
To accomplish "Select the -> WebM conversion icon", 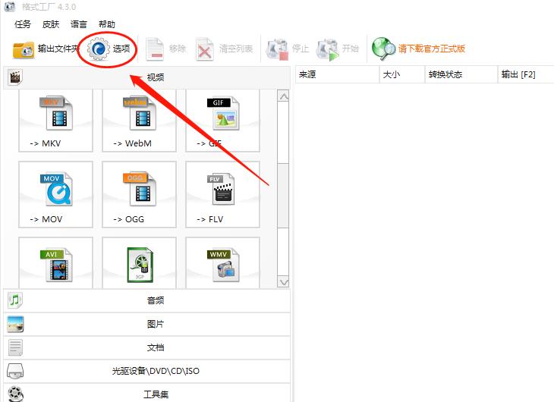I will coord(139,113).
